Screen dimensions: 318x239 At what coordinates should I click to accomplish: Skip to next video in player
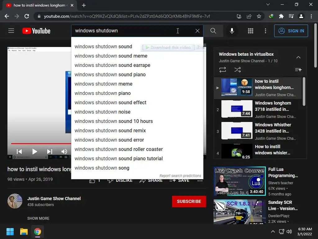49,152
